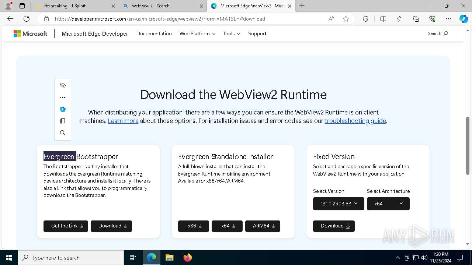
Task: Download ARM64 Standalone Installer
Action: coord(263,226)
